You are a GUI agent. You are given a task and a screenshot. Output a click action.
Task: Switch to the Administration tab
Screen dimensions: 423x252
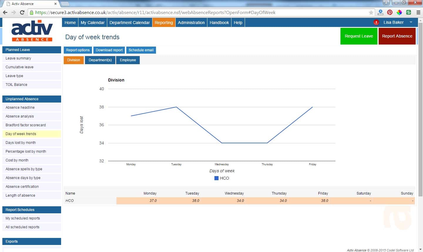191,22
